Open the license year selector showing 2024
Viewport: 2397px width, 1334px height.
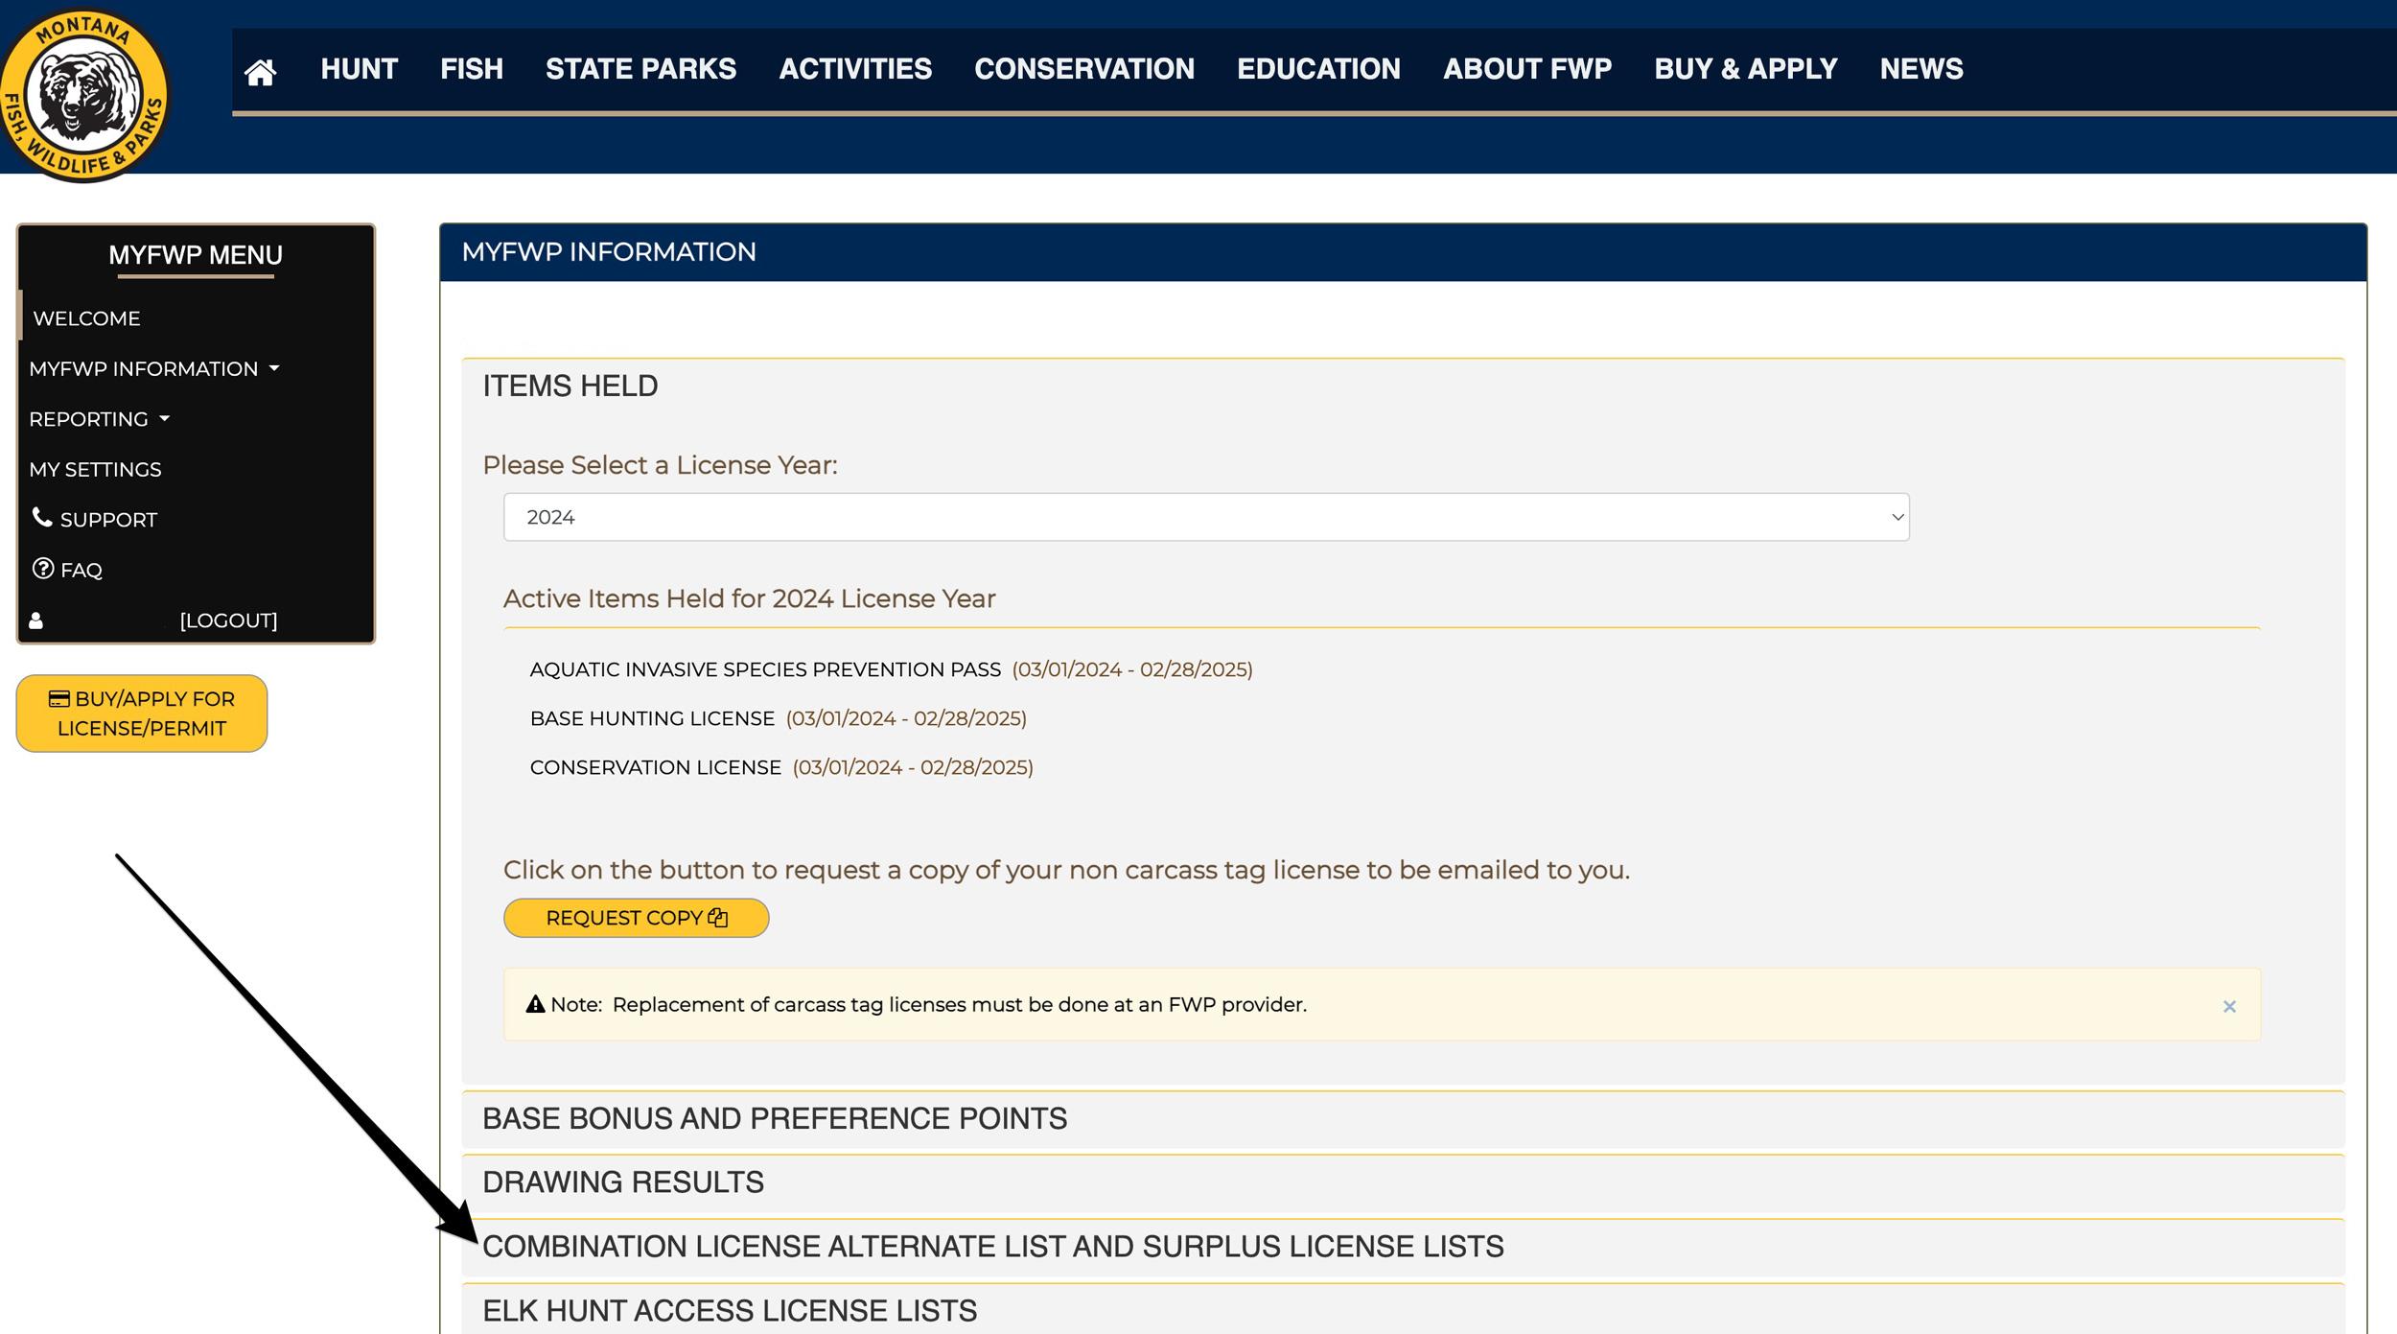[x=1206, y=516]
